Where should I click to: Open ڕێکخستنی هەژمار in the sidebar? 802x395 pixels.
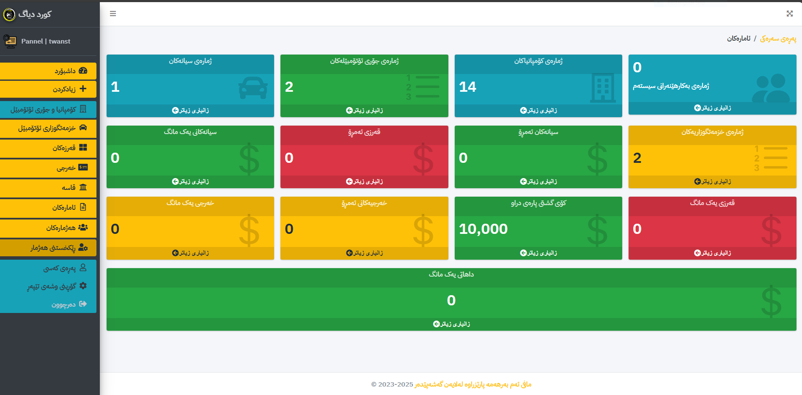click(x=48, y=248)
